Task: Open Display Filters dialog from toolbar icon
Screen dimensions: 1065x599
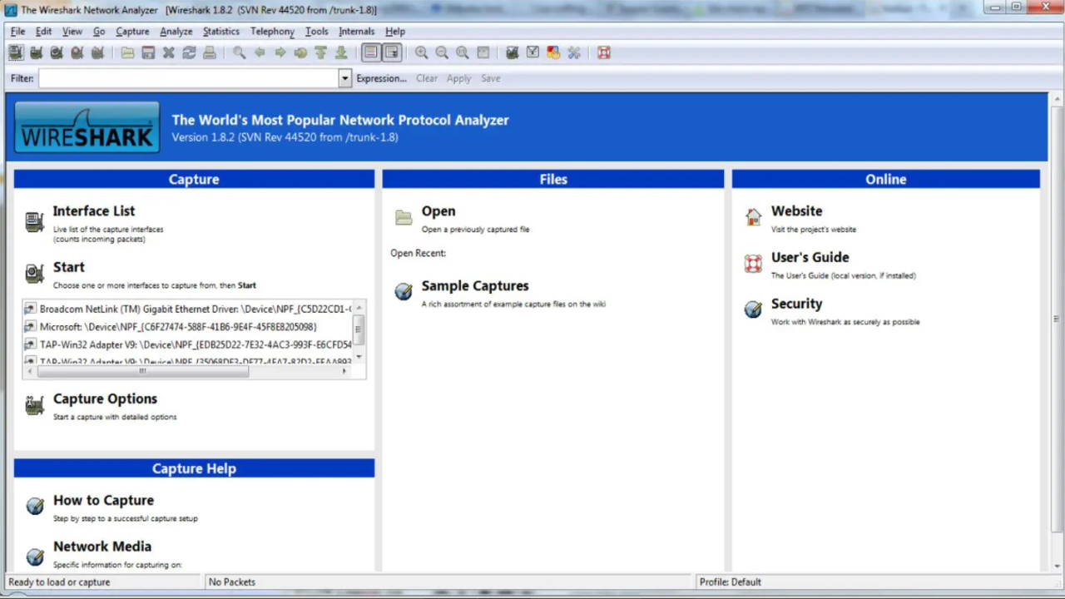Action: (x=533, y=52)
